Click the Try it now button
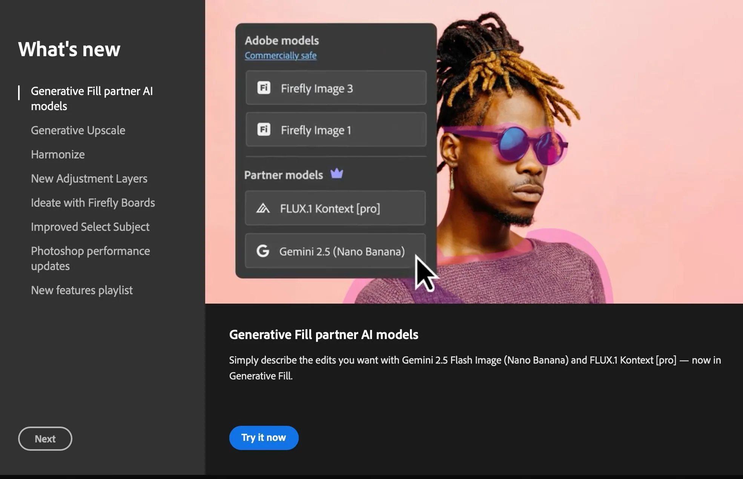This screenshot has height=479, width=743. coord(264,438)
